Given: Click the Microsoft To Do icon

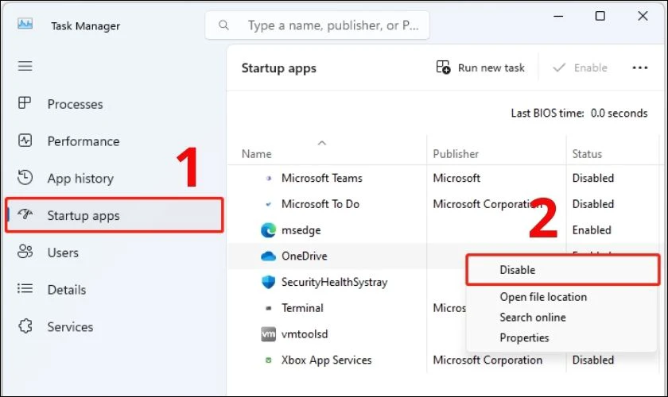Looking at the screenshot, I should pos(269,204).
